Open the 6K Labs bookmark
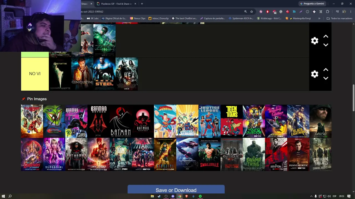The height and width of the screenshot is (199, 355). (93, 18)
